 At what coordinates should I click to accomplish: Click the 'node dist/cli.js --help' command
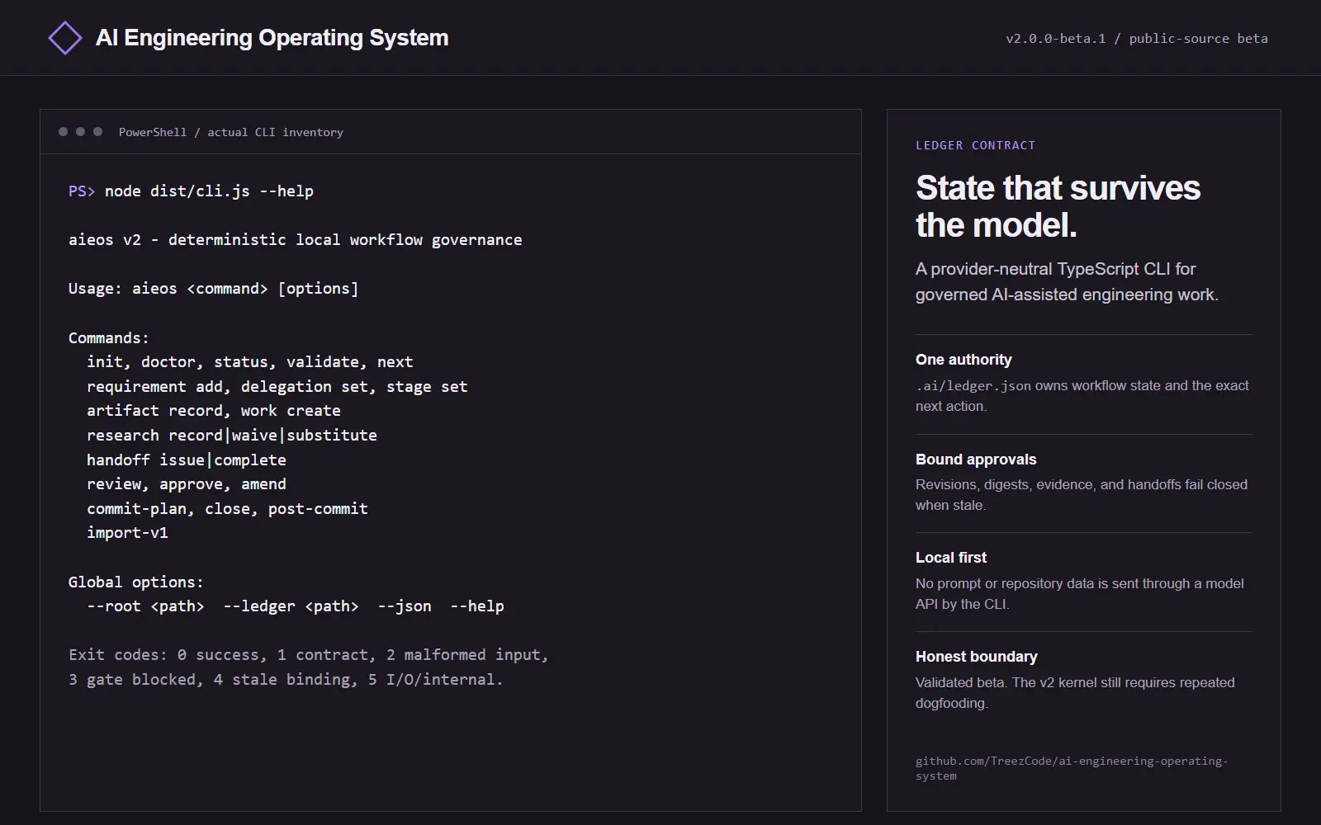(x=209, y=191)
